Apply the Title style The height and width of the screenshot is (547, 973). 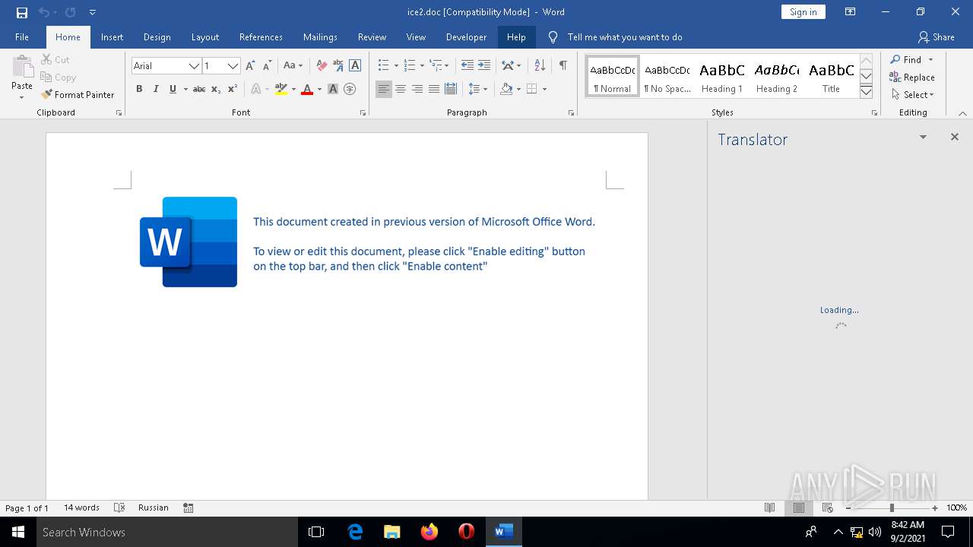coord(831,77)
